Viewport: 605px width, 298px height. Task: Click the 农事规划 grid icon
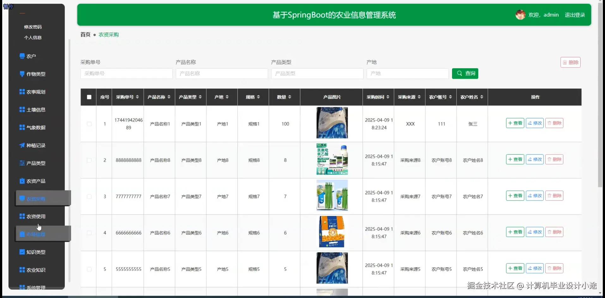click(x=22, y=92)
